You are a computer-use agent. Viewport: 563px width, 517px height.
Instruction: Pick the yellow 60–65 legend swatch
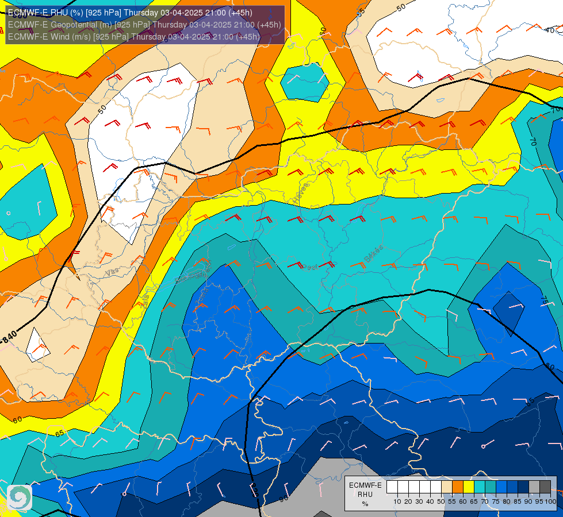click(469, 487)
